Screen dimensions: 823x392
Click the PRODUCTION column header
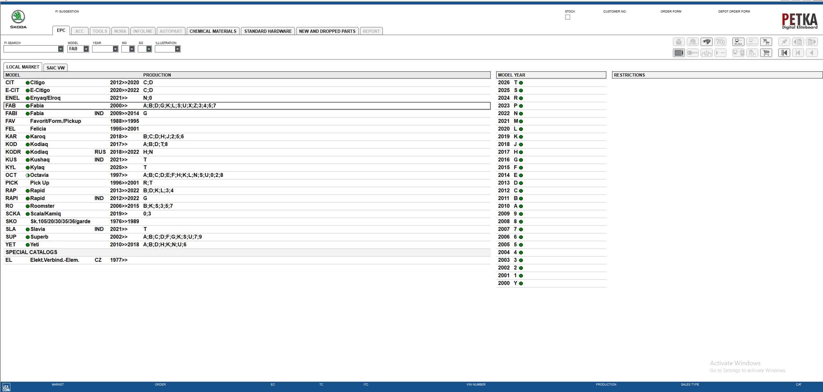157,75
